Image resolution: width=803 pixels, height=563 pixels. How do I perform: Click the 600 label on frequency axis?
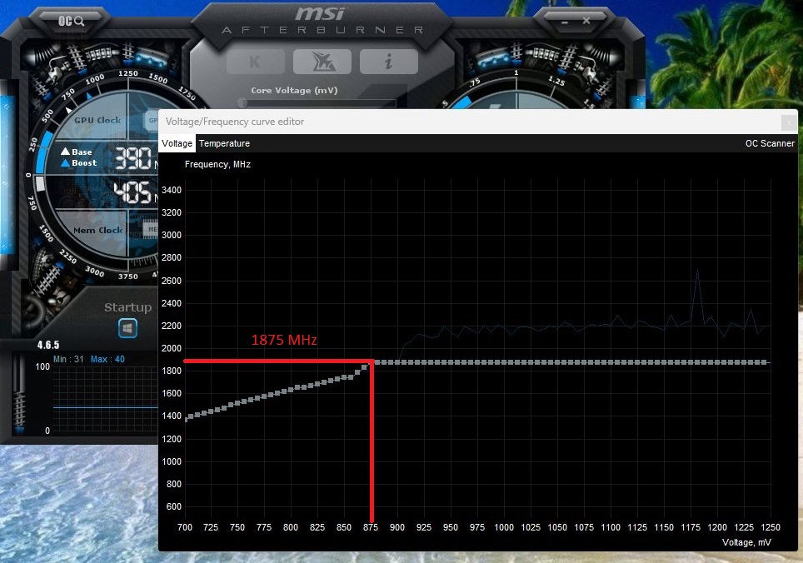point(174,506)
